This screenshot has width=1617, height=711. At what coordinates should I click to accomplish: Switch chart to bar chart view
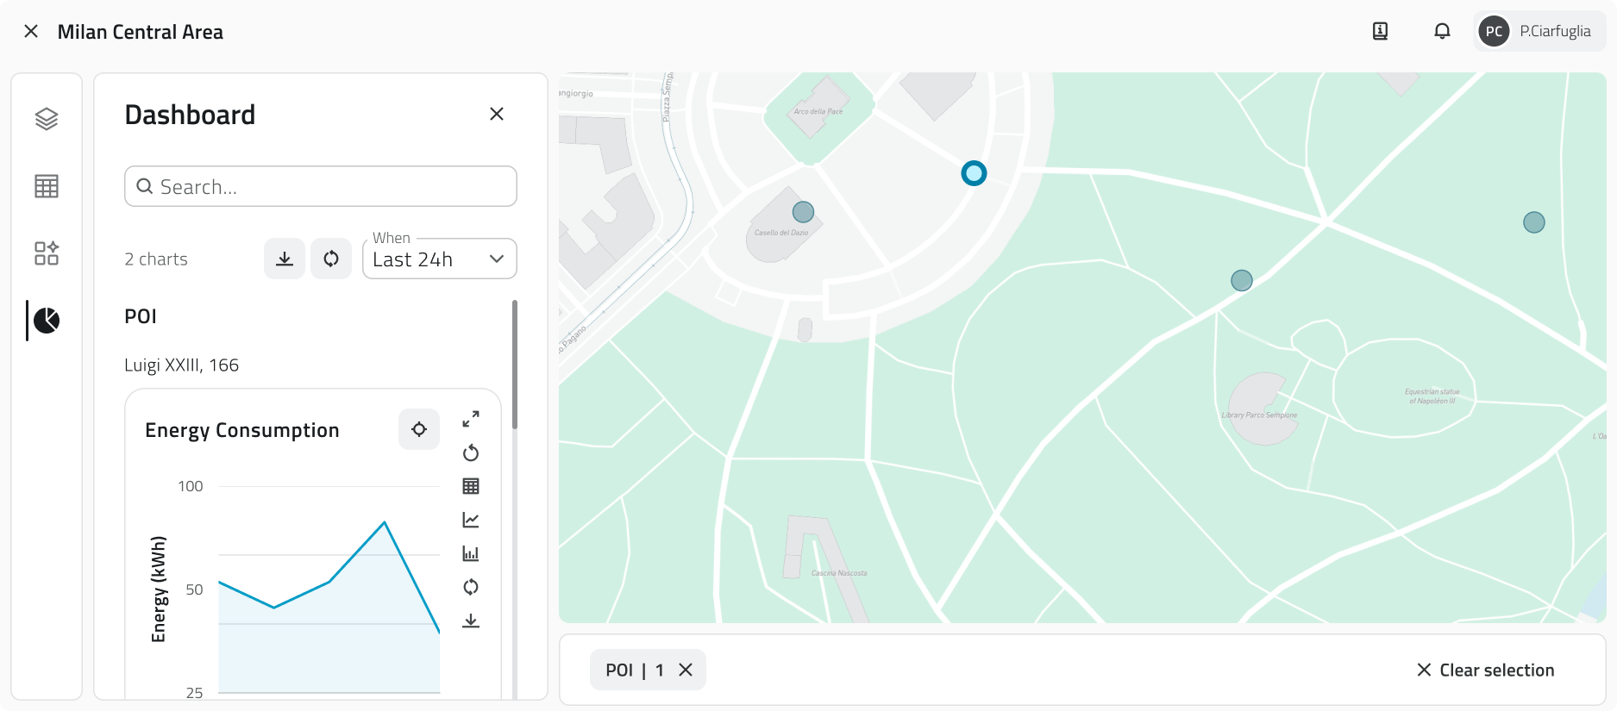[x=471, y=553]
